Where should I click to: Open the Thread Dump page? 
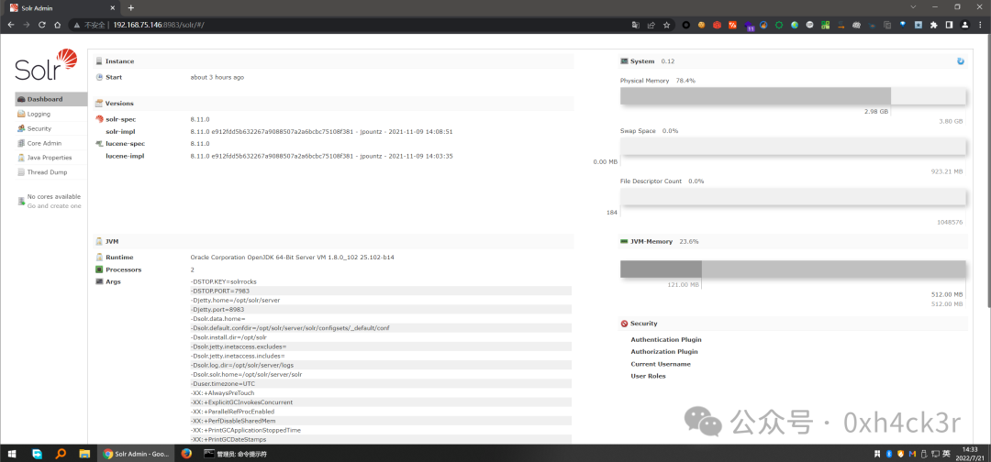click(x=51, y=172)
